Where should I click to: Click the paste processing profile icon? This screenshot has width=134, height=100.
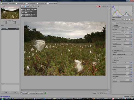click(x=132, y=20)
